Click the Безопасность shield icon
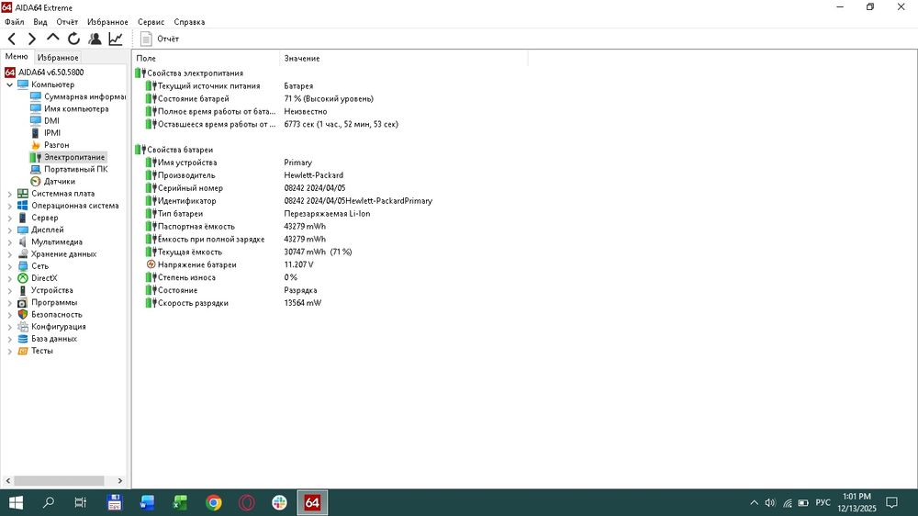This screenshot has height=516, width=918. tap(23, 315)
